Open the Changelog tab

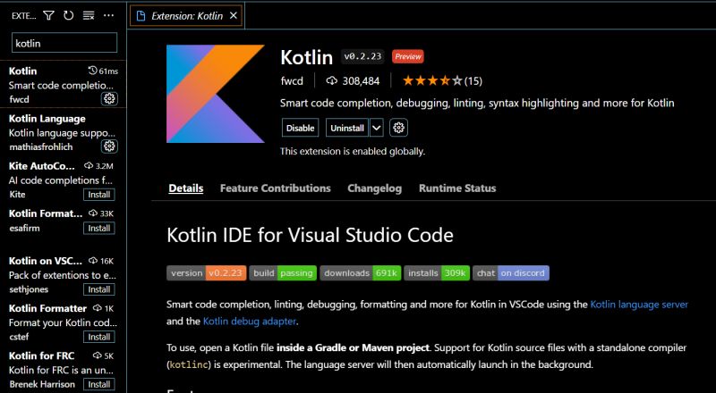coord(374,188)
